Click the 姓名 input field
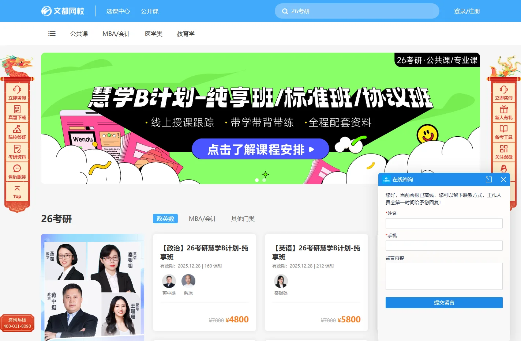 click(444, 223)
